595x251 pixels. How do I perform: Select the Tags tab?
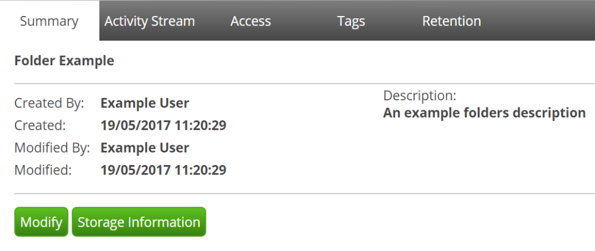(351, 21)
